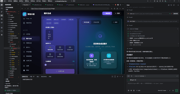Expand the components folder
The image size is (180, 94).
(14, 24)
